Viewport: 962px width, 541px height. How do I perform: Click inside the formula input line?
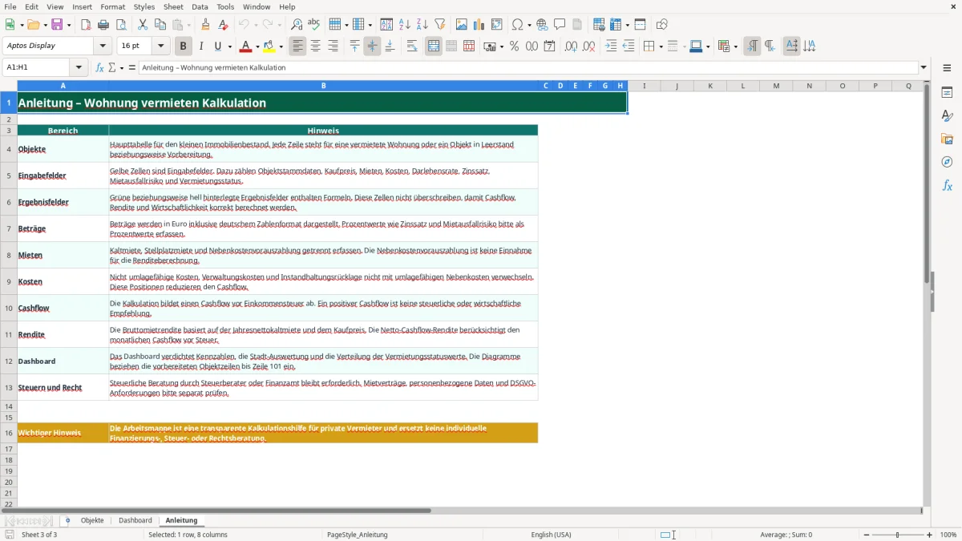click(x=527, y=67)
